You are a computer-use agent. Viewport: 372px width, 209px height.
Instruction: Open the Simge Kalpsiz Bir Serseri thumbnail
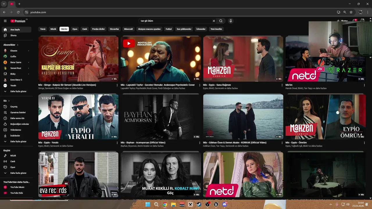[78, 59]
